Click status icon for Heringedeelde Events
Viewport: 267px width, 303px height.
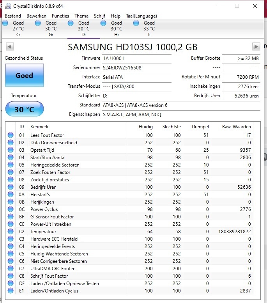pyautogui.click(x=11, y=246)
